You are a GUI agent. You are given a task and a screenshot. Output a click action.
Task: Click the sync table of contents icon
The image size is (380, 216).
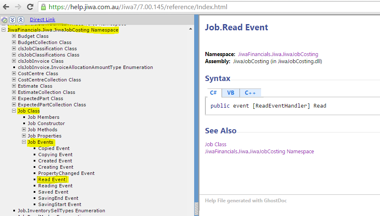[4, 20]
